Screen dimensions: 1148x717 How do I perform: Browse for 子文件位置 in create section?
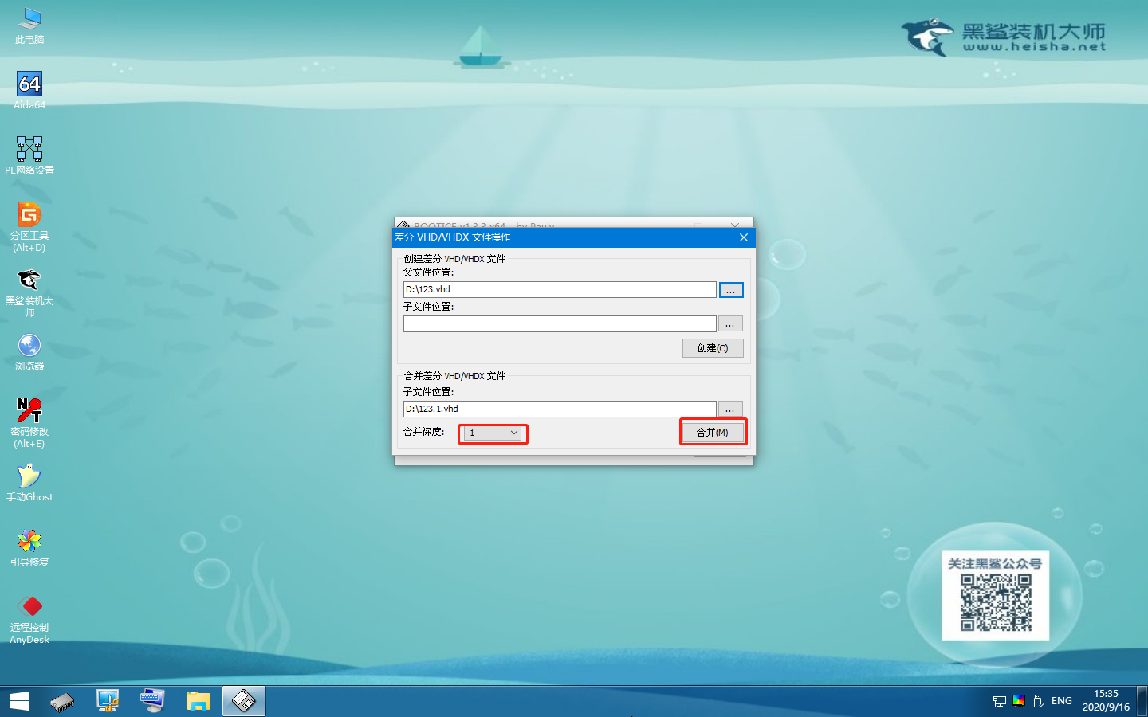coord(731,323)
